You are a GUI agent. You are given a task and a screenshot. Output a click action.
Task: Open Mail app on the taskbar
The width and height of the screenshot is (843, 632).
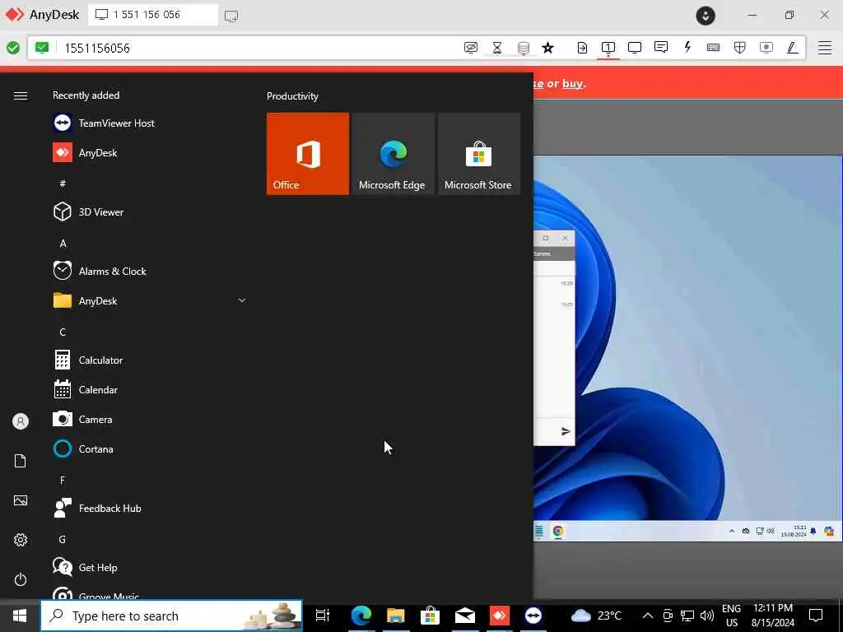(465, 616)
